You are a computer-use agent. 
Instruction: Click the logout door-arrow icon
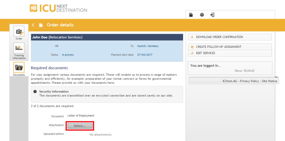(212, 15)
